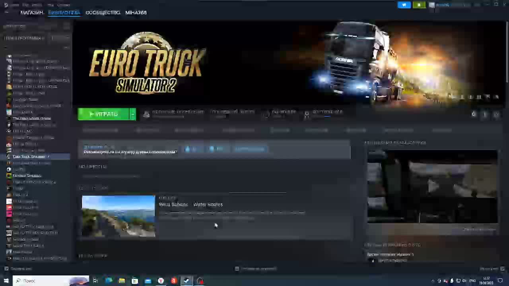Select The Elder Scrolls Online in the library list

pyautogui.click(x=32, y=118)
